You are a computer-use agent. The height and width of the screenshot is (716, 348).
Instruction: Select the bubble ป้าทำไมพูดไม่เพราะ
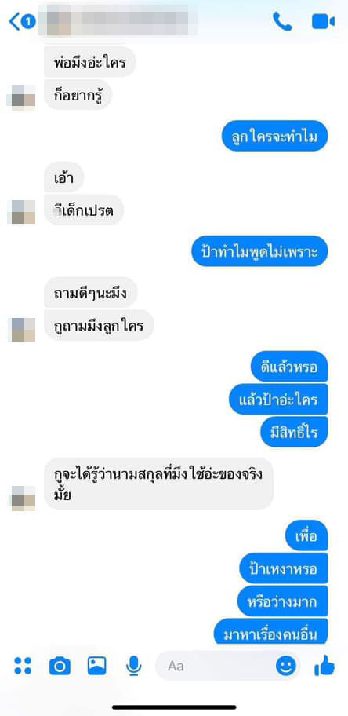[259, 251]
